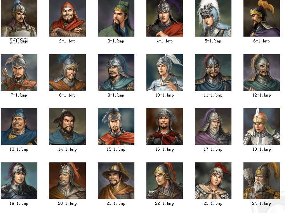The image size is (285, 213).
Task: Open the 3-1.bmp green-robed portrait
Action: point(116,18)
